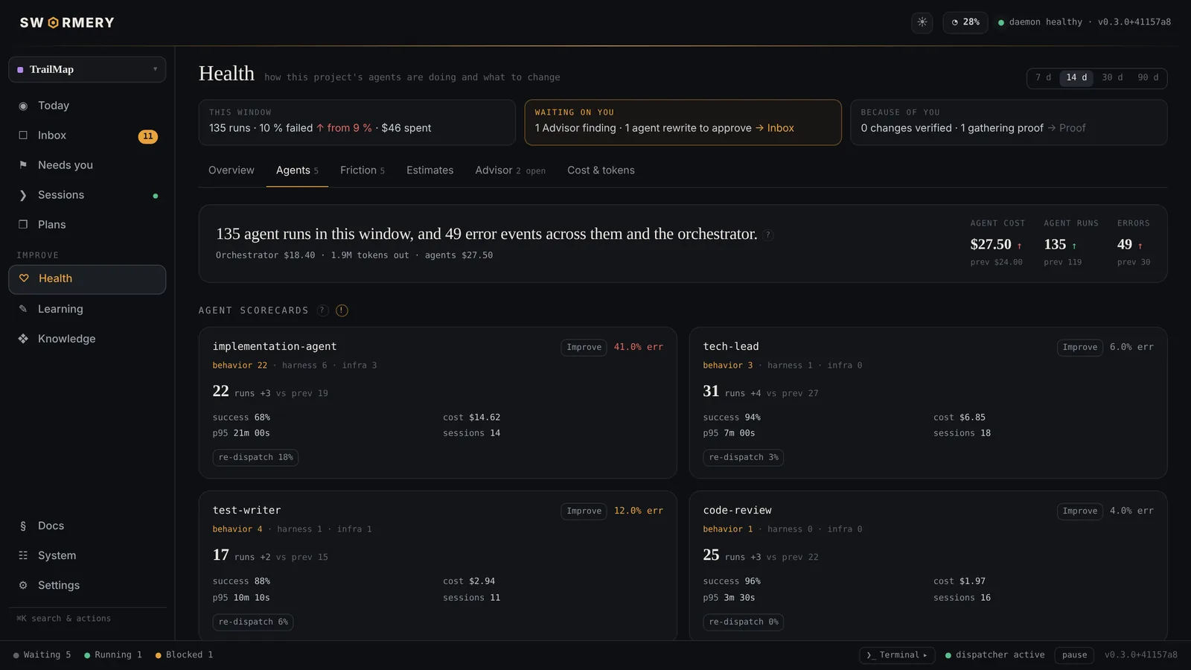Click the Settings gear icon
1191x670 pixels.
23,585
